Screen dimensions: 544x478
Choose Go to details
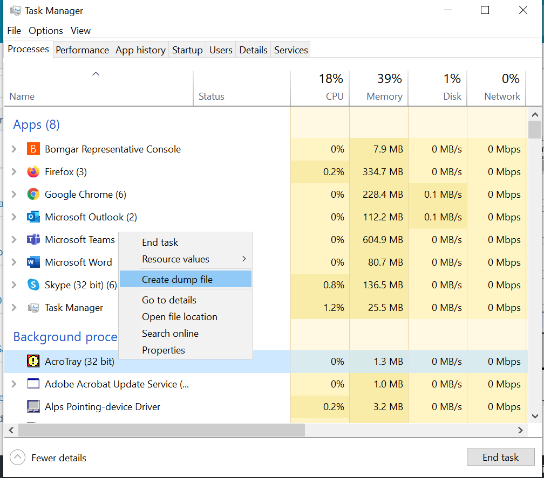(x=186, y=300)
